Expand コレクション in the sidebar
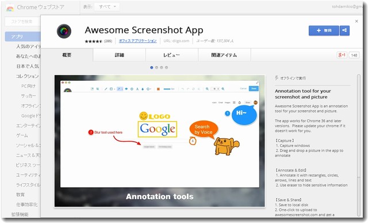 pyautogui.click(x=27, y=76)
